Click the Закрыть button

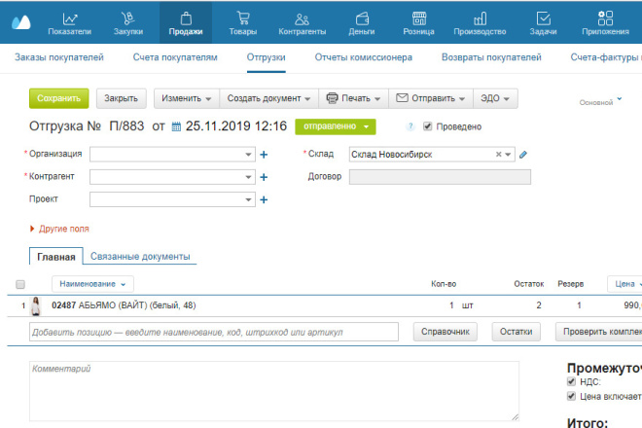coord(122,98)
